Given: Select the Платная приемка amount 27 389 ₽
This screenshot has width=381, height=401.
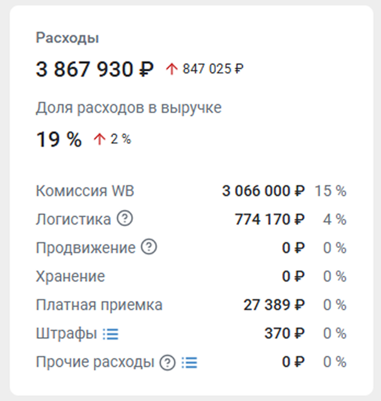Looking at the screenshot, I should (x=274, y=305).
